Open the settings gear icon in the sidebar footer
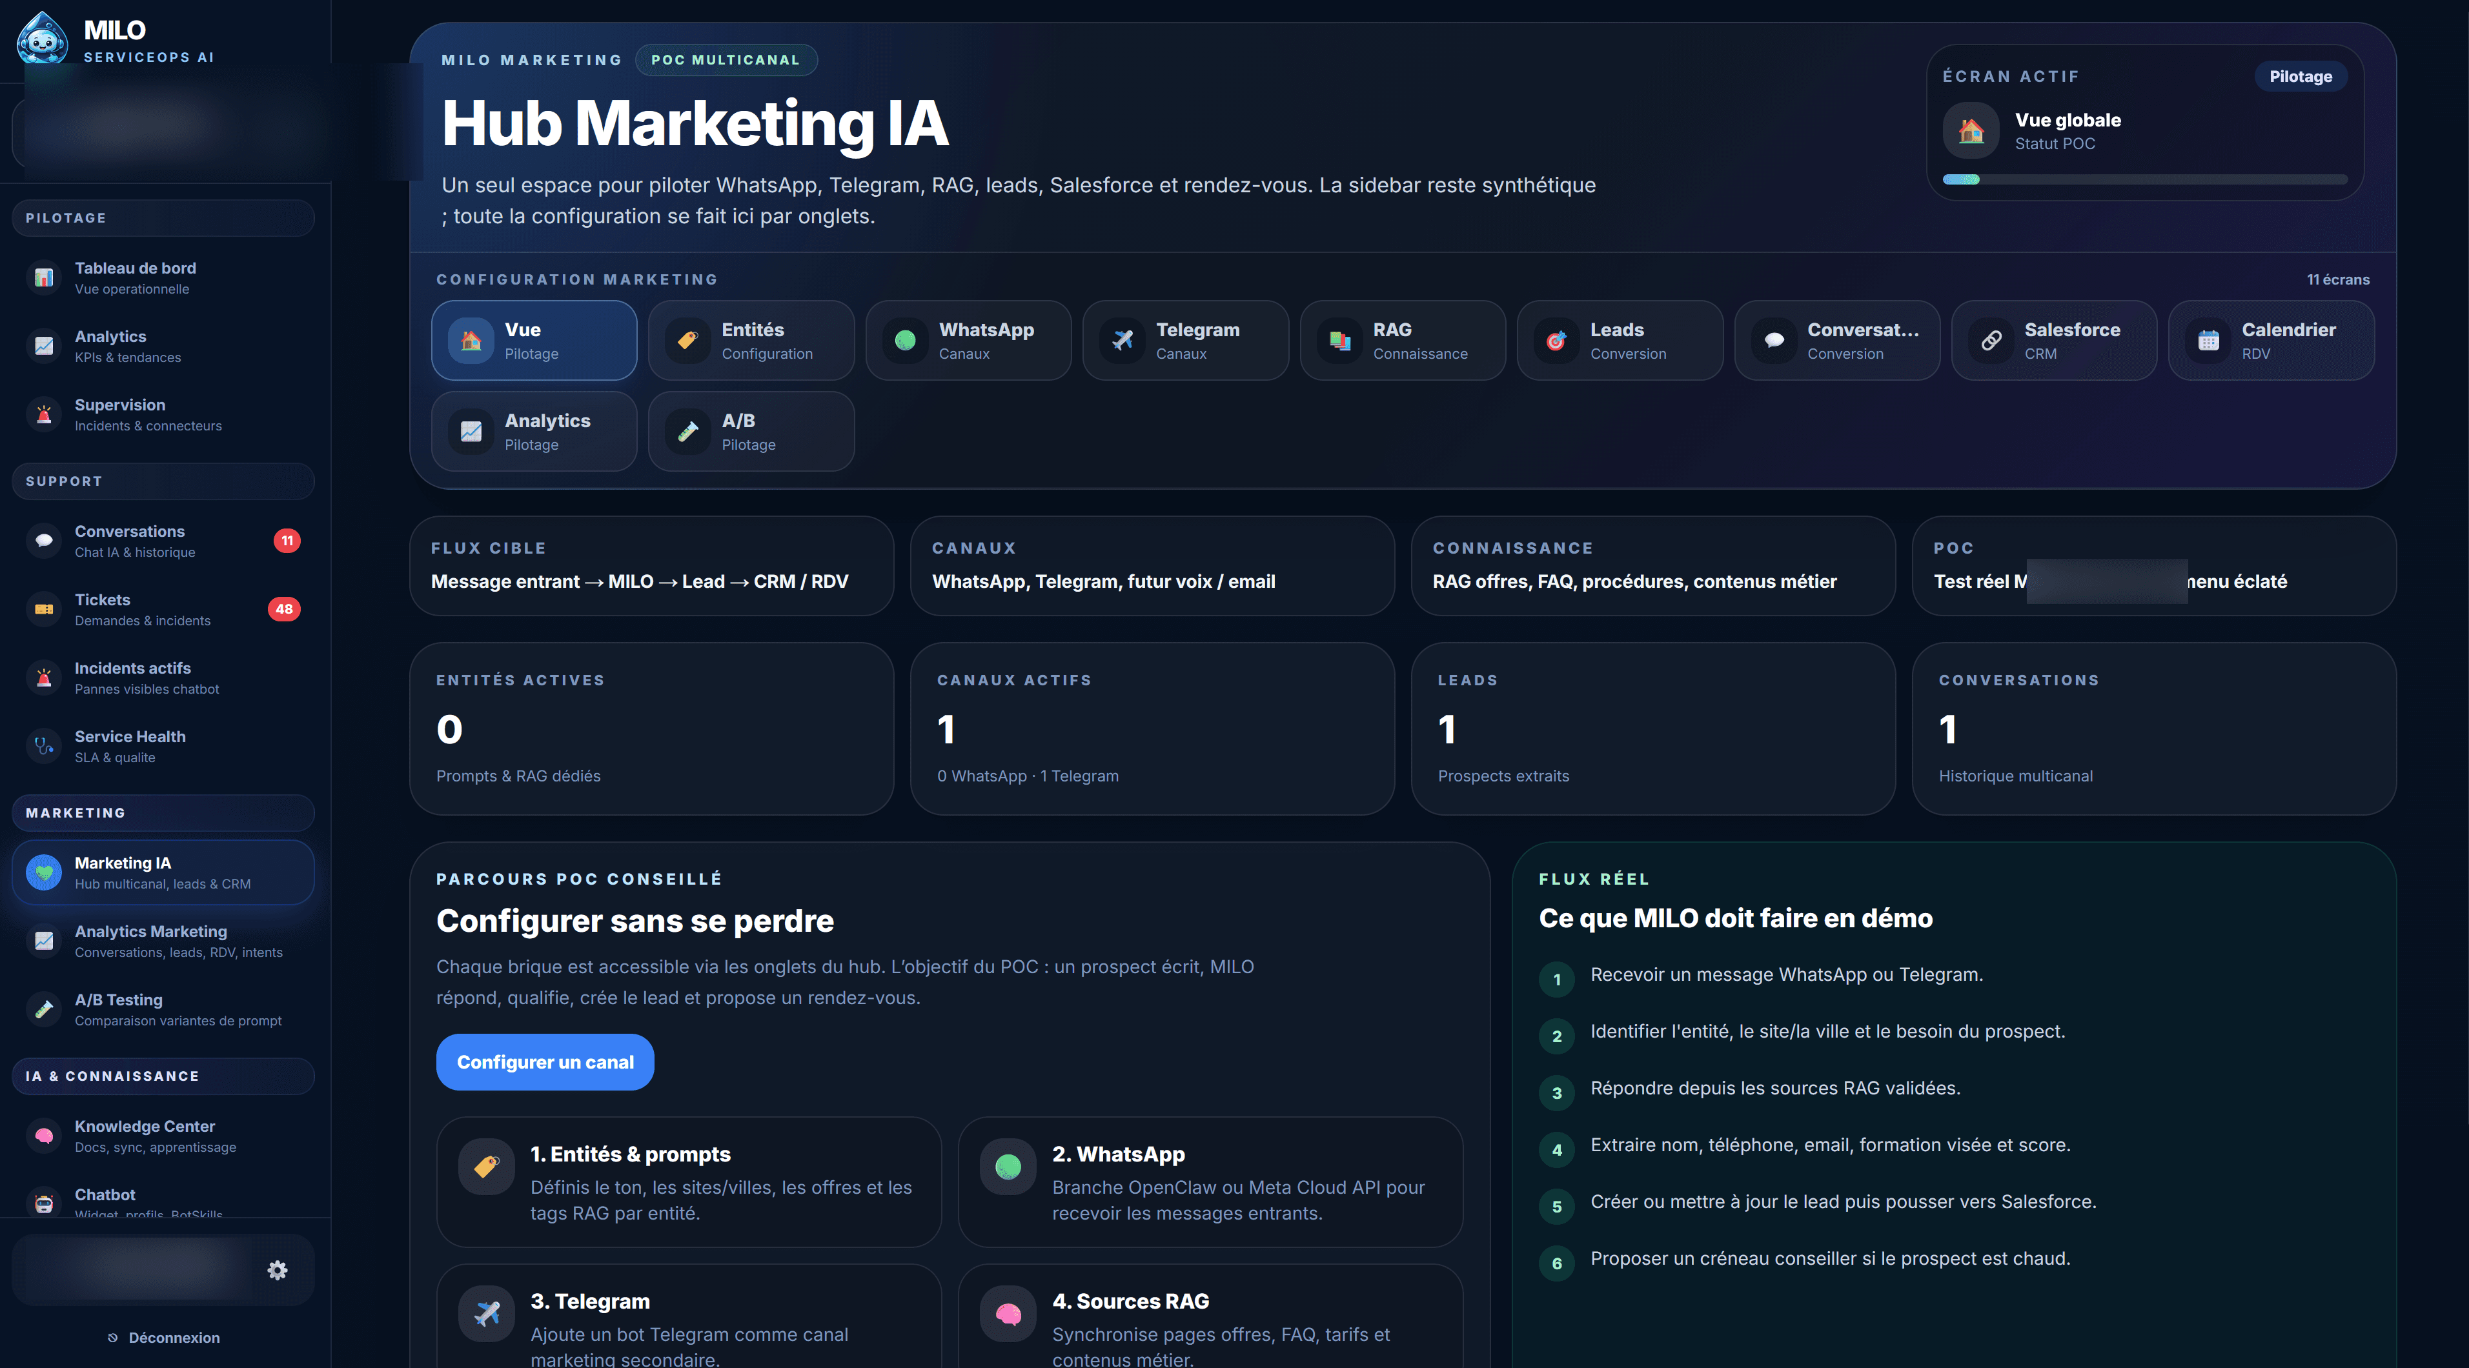 tap(277, 1271)
